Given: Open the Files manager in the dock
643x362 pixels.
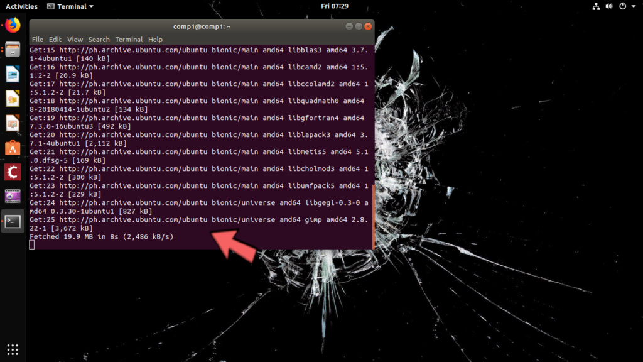Looking at the screenshot, I should [13, 50].
